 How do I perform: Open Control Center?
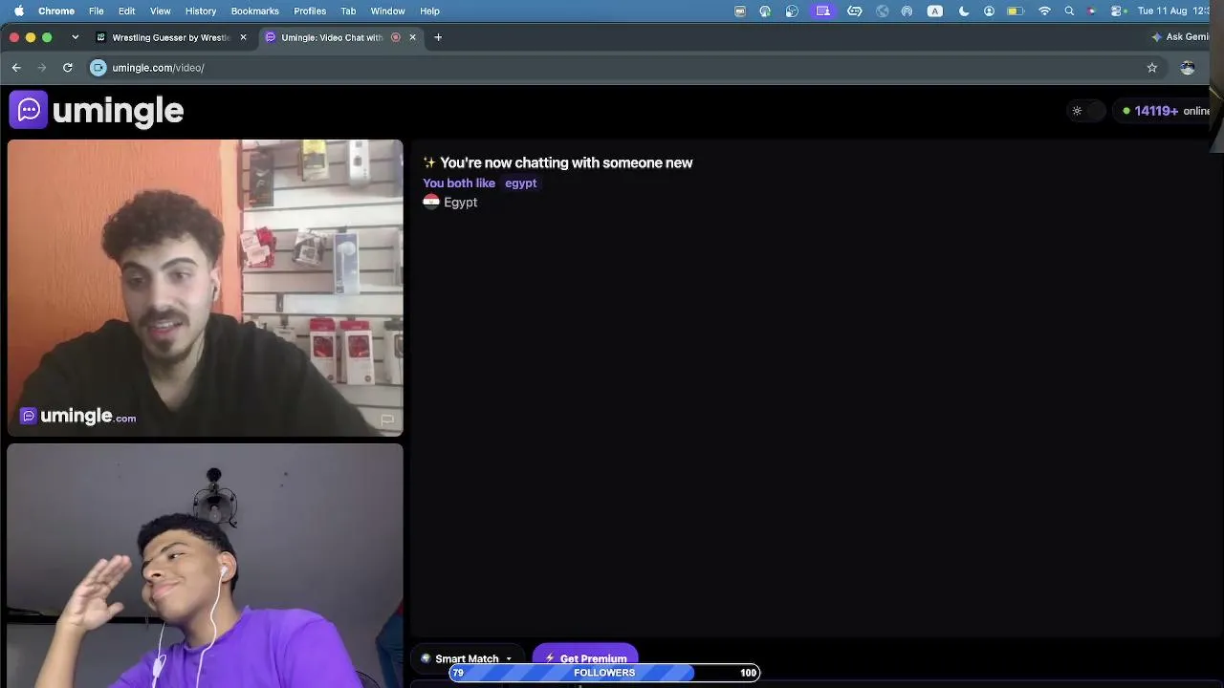pos(1117,11)
